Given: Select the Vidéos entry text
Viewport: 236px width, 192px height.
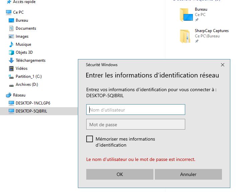Looking at the screenshot, I should (x=21, y=68).
